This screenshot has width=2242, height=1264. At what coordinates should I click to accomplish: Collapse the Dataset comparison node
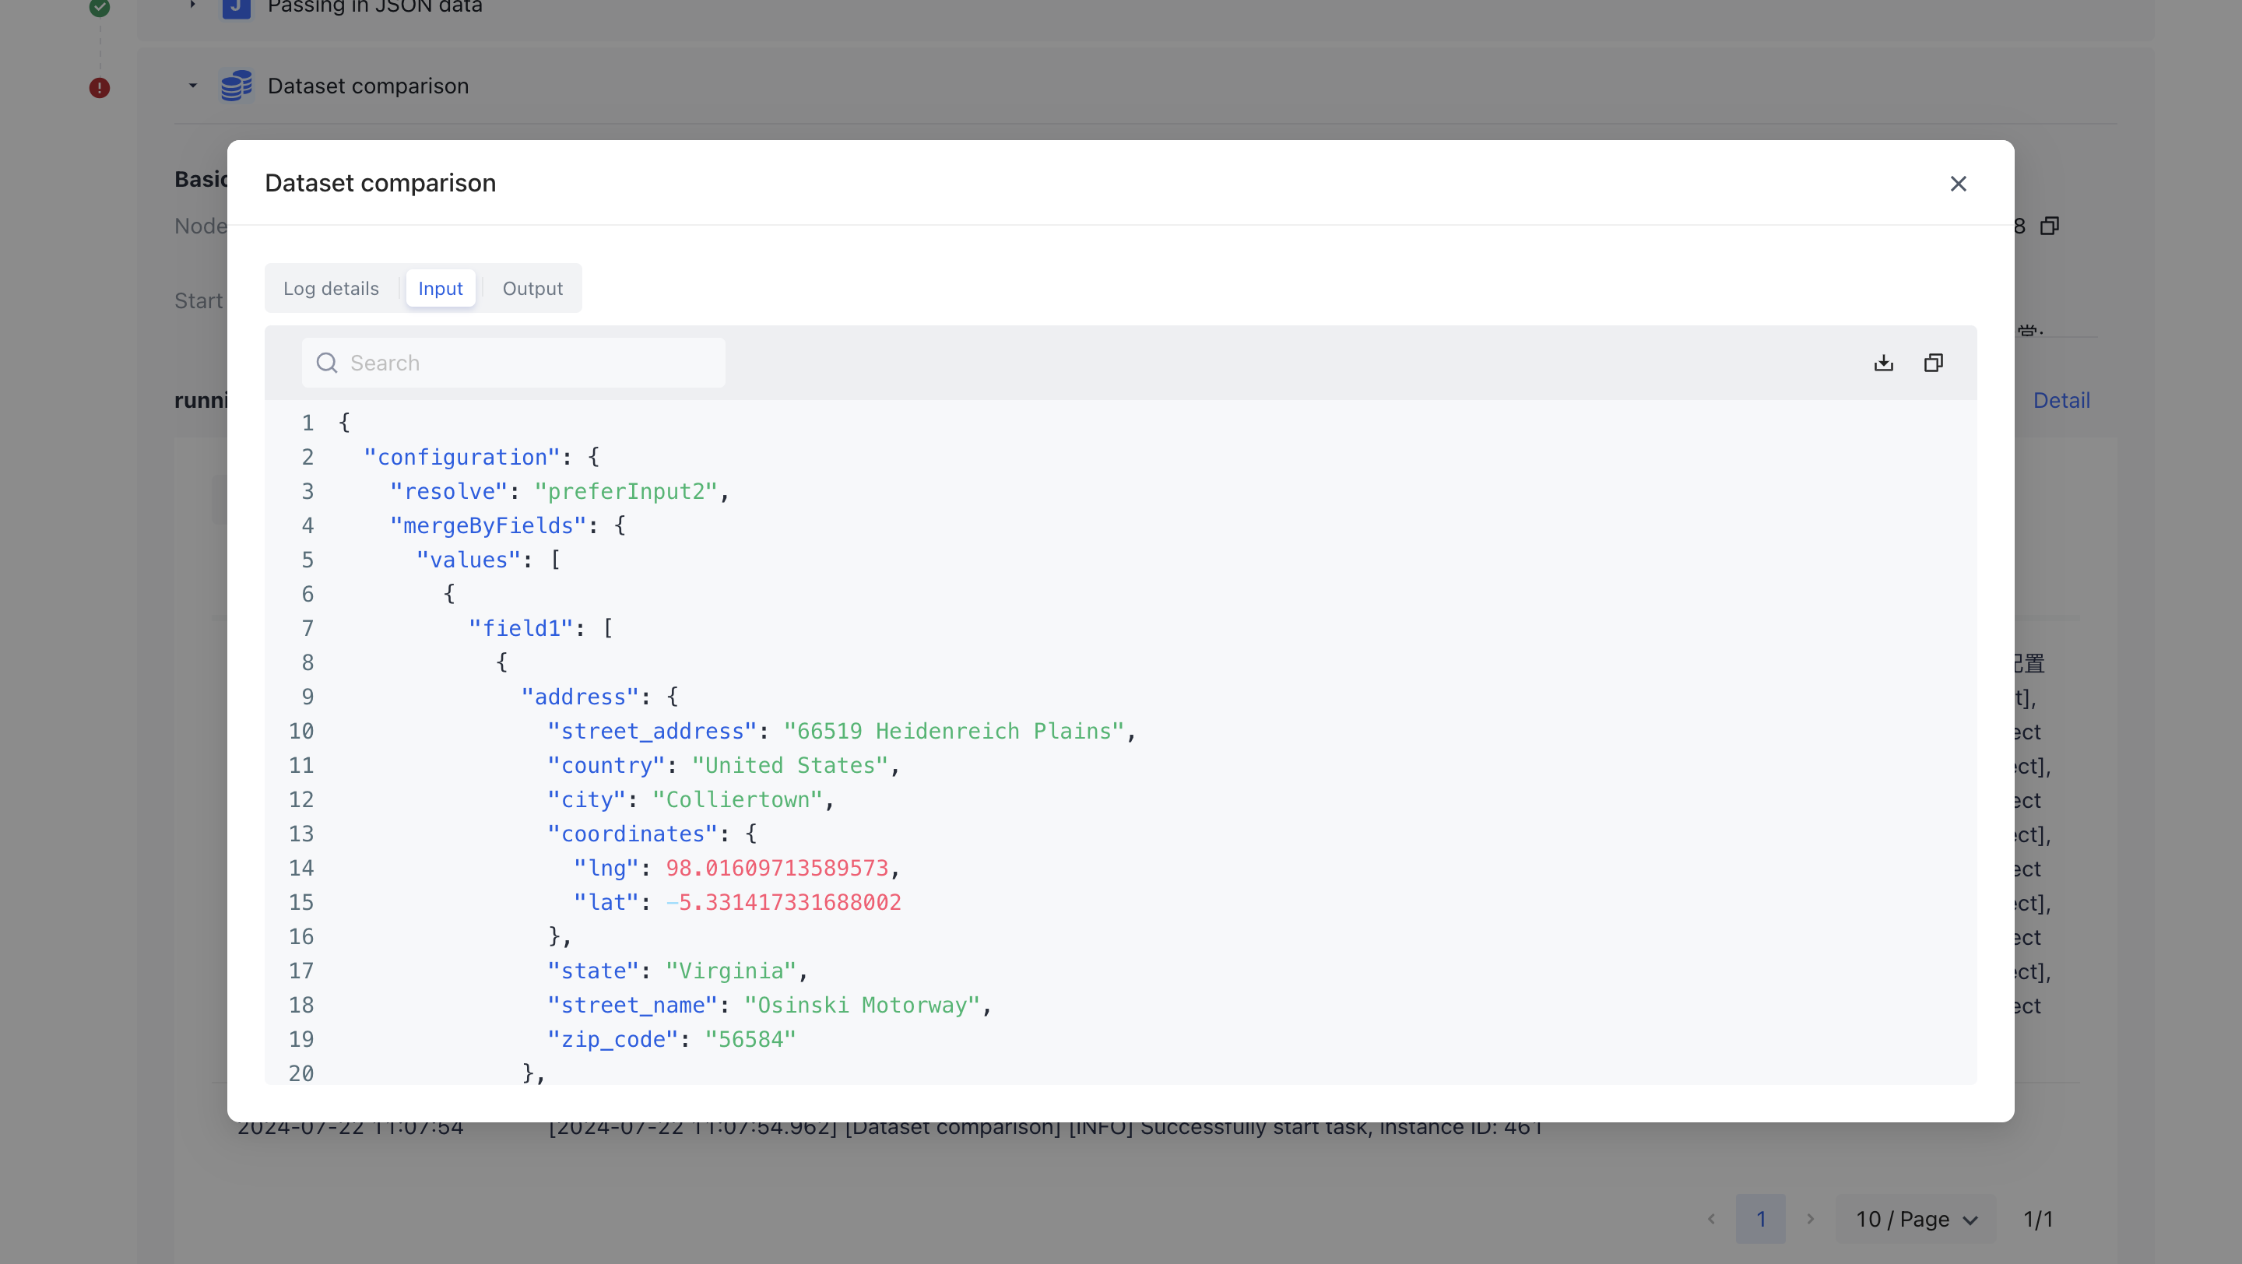(x=192, y=86)
